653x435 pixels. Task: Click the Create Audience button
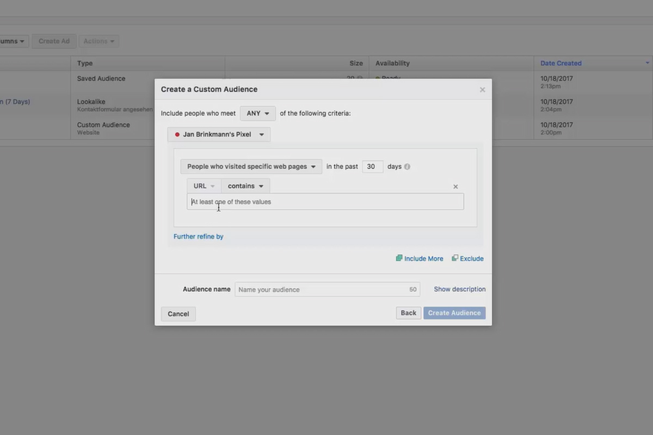[454, 313]
